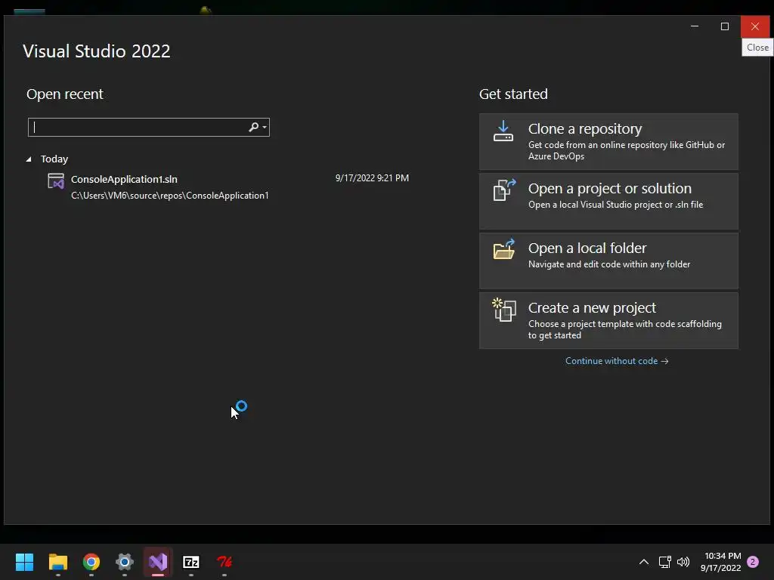Click the Visual Studio taskbar icon
This screenshot has height=580, width=774.
[x=158, y=562]
